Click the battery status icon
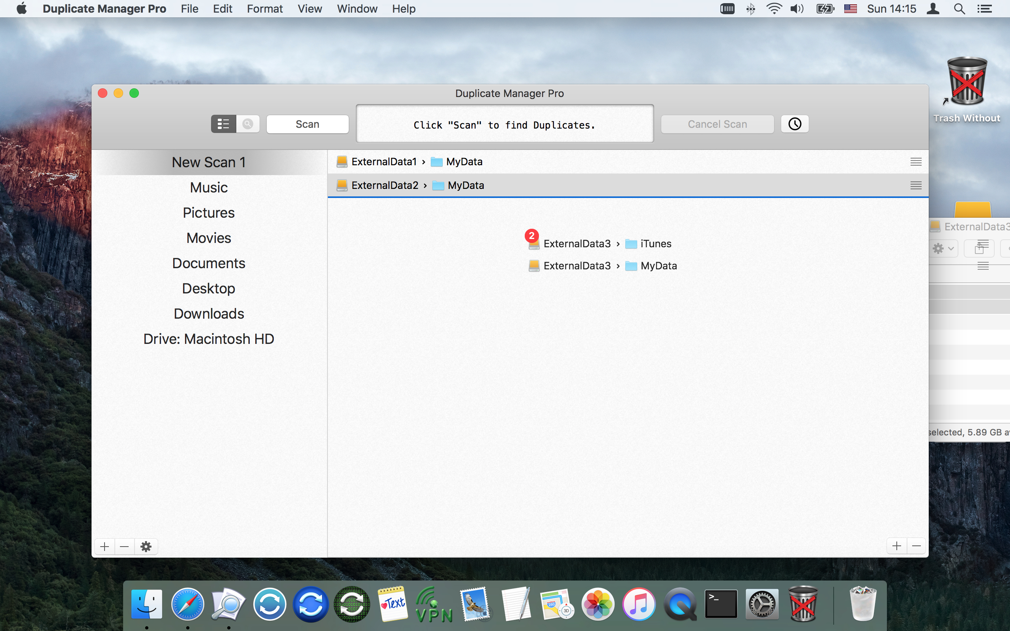Image resolution: width=1010 pixels, height=631 pixels. (825, 9)
